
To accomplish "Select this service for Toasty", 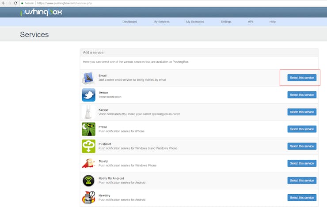I will tap(302, 163).
